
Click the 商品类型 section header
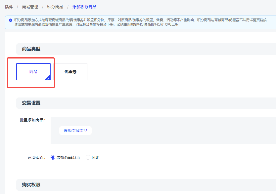[31, 49]
